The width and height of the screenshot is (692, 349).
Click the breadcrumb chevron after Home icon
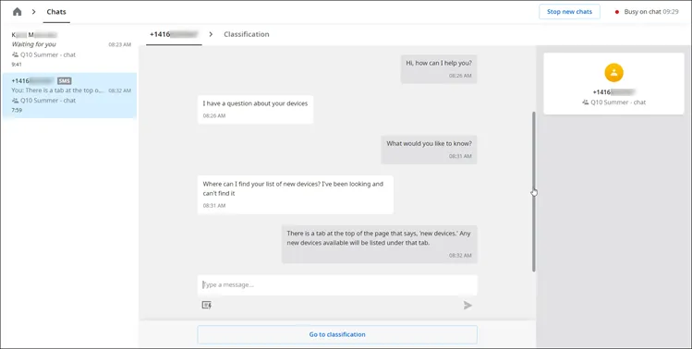click(33, 12)
